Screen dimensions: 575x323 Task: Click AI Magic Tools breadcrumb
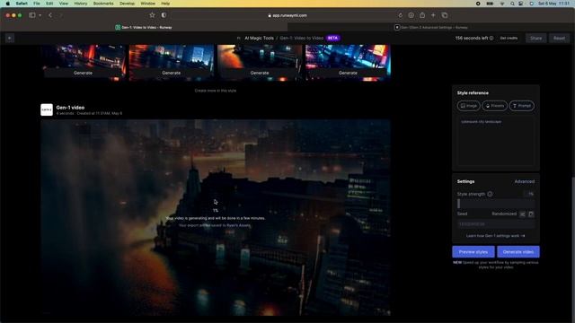point(259,38)
